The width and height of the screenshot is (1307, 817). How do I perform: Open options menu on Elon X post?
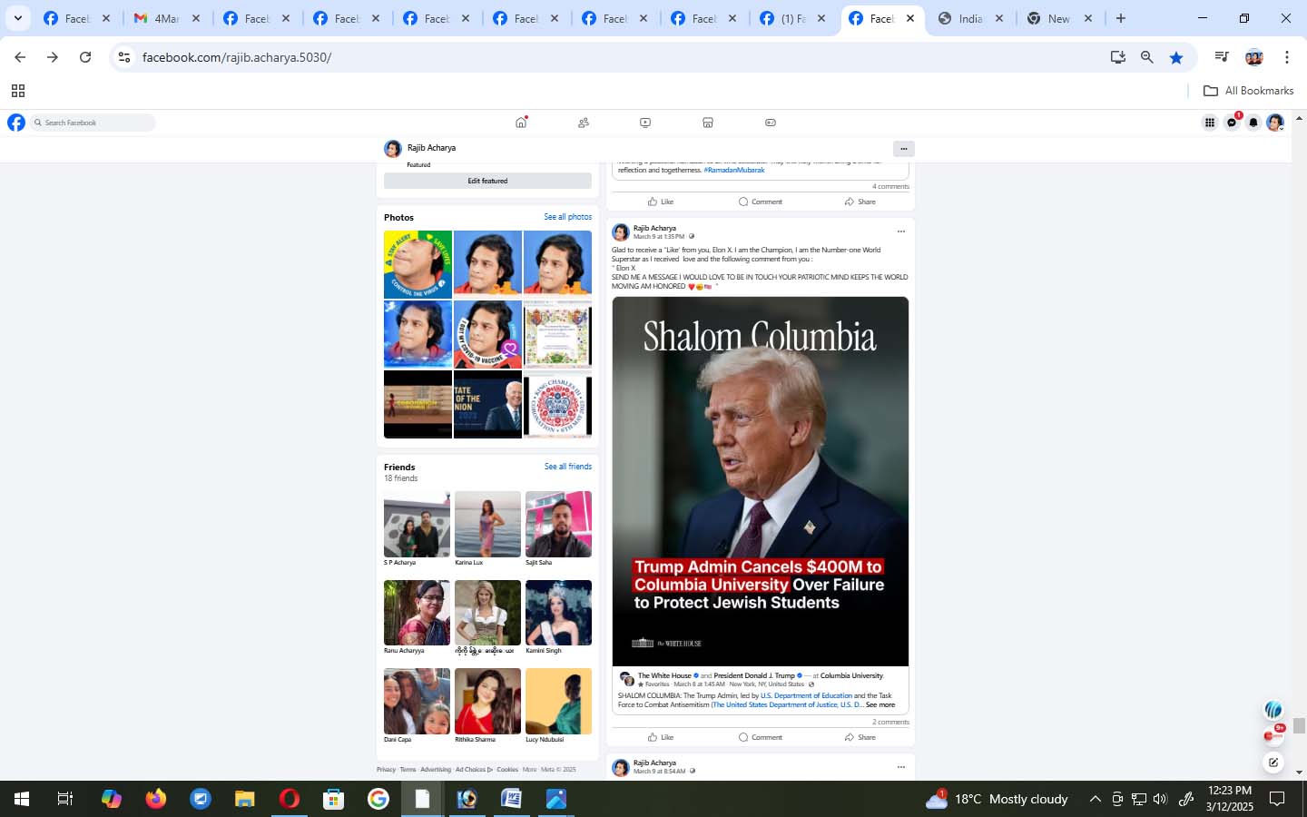[x=900, y=231]
